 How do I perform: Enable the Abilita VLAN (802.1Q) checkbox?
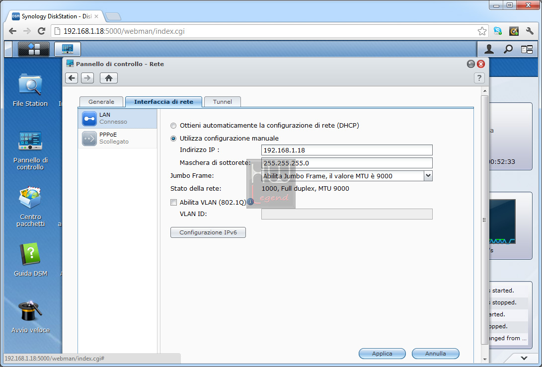173,203
